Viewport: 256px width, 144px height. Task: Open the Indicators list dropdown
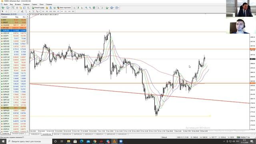107,8
